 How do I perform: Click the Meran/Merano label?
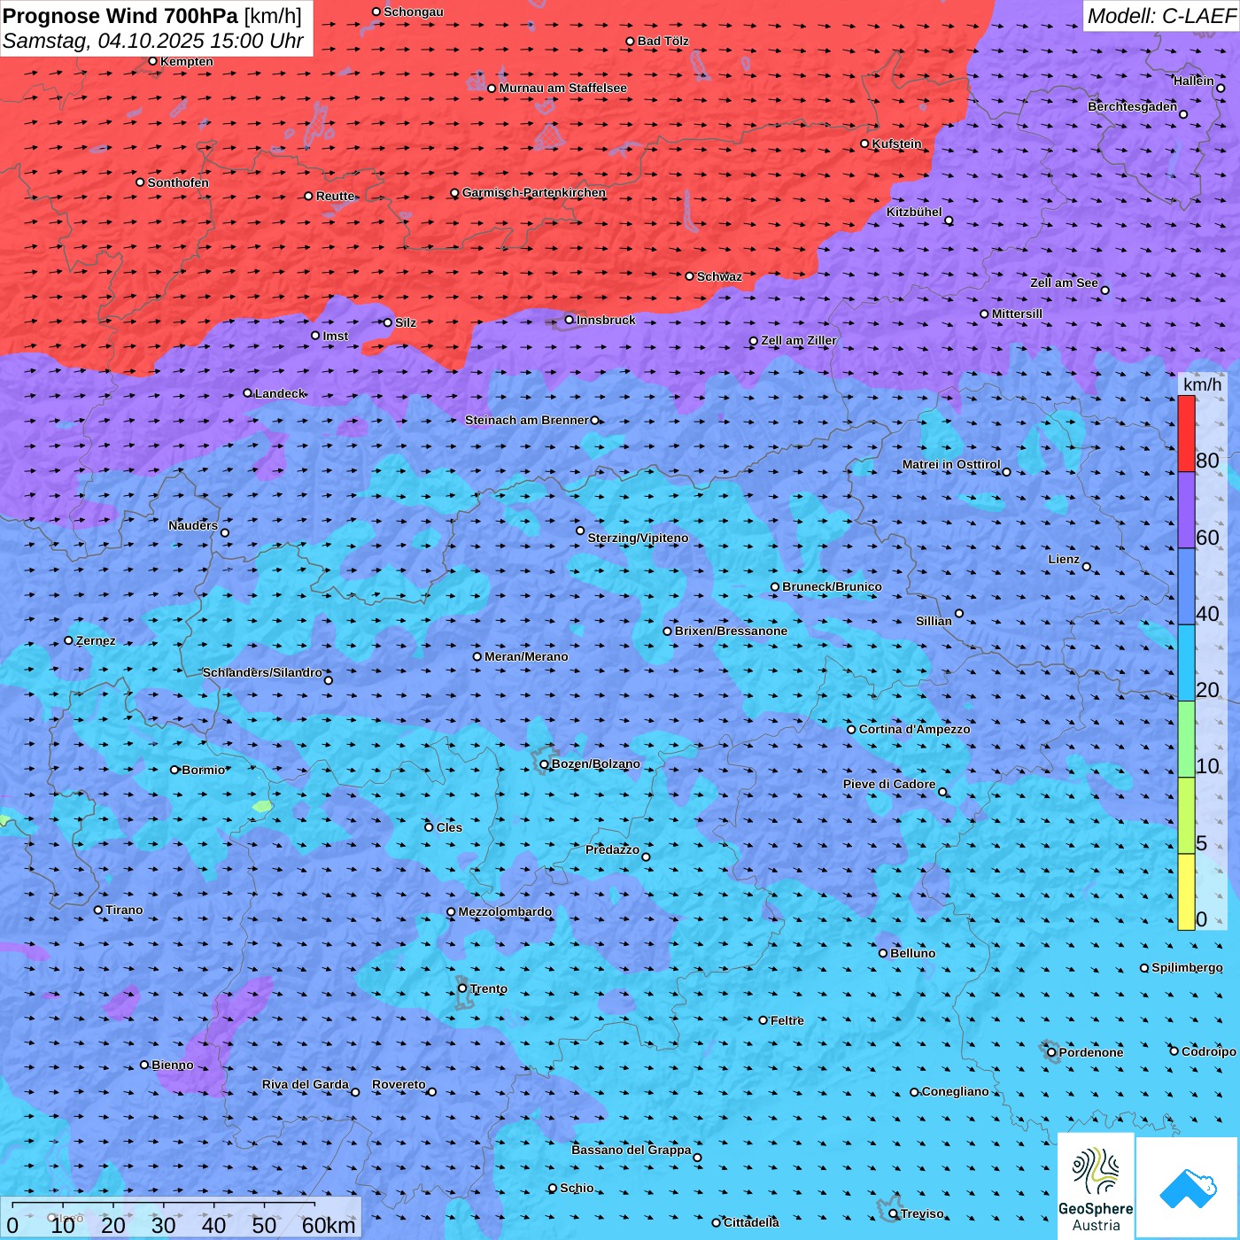pyautogui.click(x=526, y=656)
